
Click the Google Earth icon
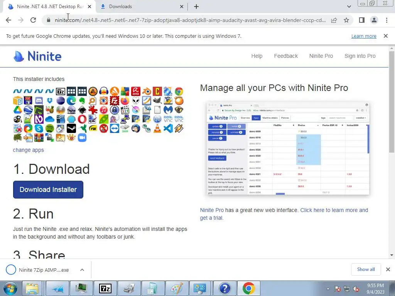[28, 110]
